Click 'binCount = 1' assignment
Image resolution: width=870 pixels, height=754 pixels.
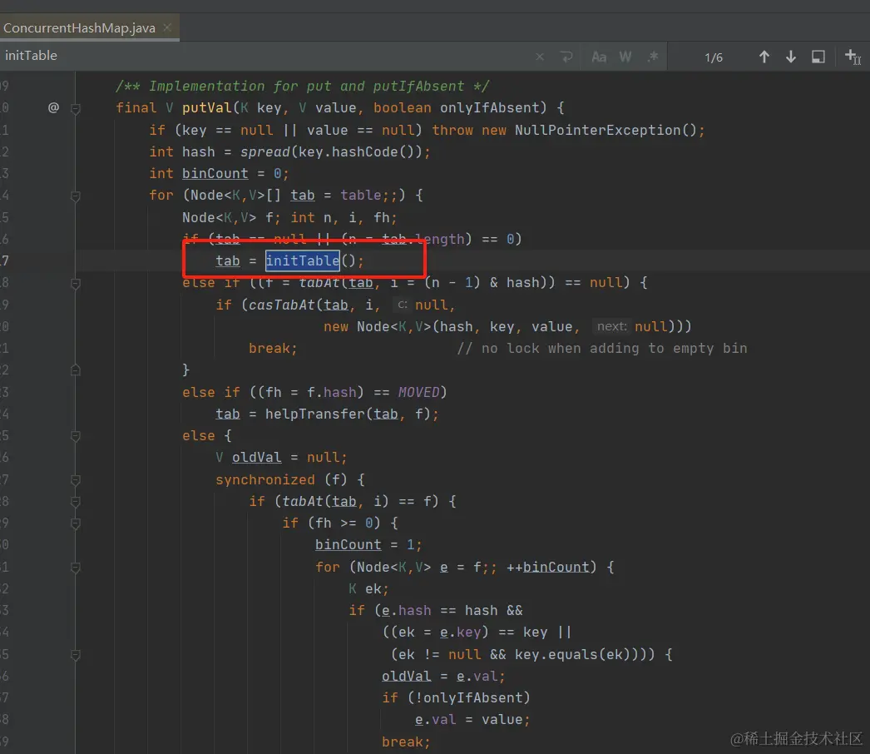click(x=368, y=544)
